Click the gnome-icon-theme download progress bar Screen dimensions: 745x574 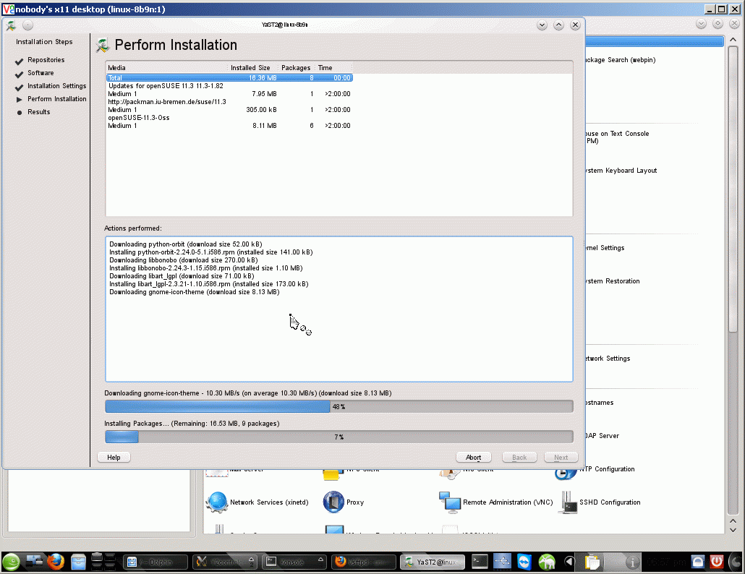339,406
